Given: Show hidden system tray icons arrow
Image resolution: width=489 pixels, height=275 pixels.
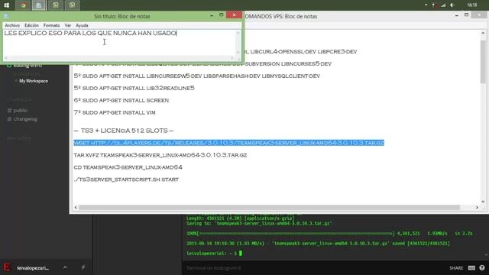Looking at the screenshot, I should click(426, 5).
